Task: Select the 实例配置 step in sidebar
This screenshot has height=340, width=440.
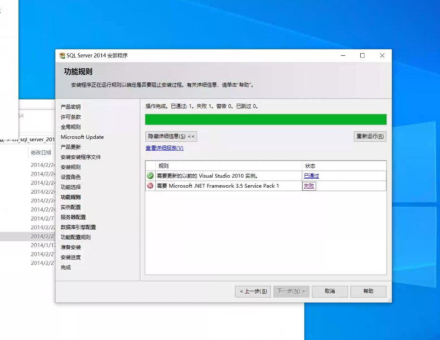Action: pos(71,207)
